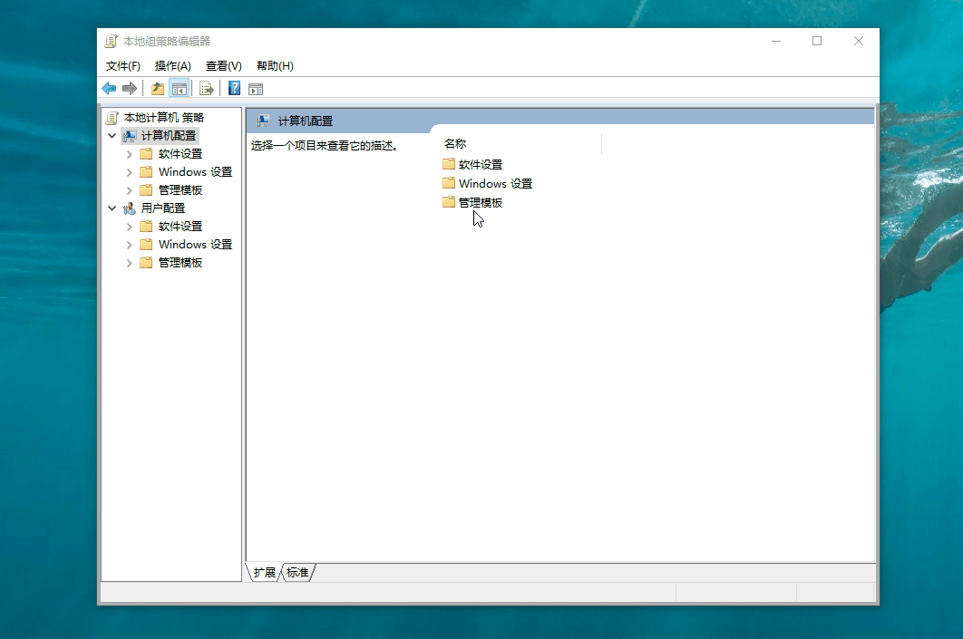Open Help via the blue question mark icon
The height and width of the screenshot is (639, 963).
tap(234, 88)
